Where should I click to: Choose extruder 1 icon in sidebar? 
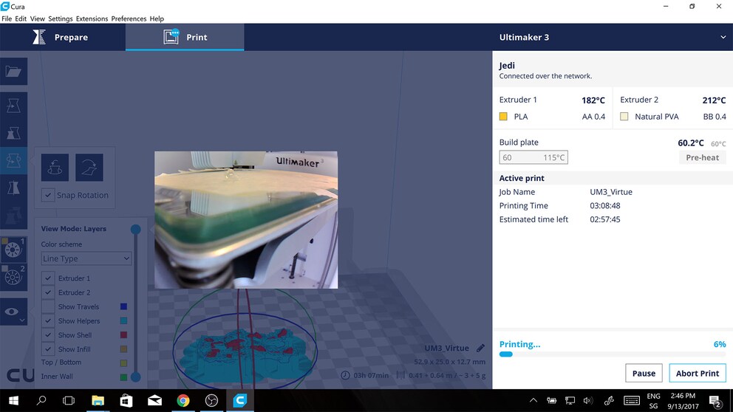[x=13, y=250]
